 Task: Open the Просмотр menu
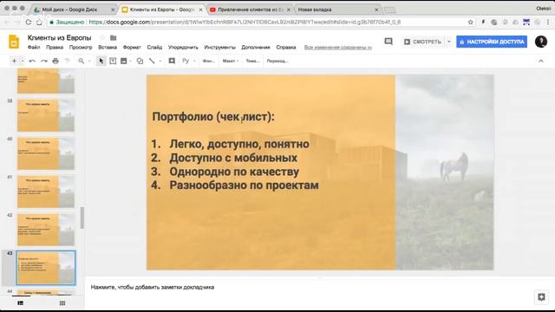click(81, 47)
